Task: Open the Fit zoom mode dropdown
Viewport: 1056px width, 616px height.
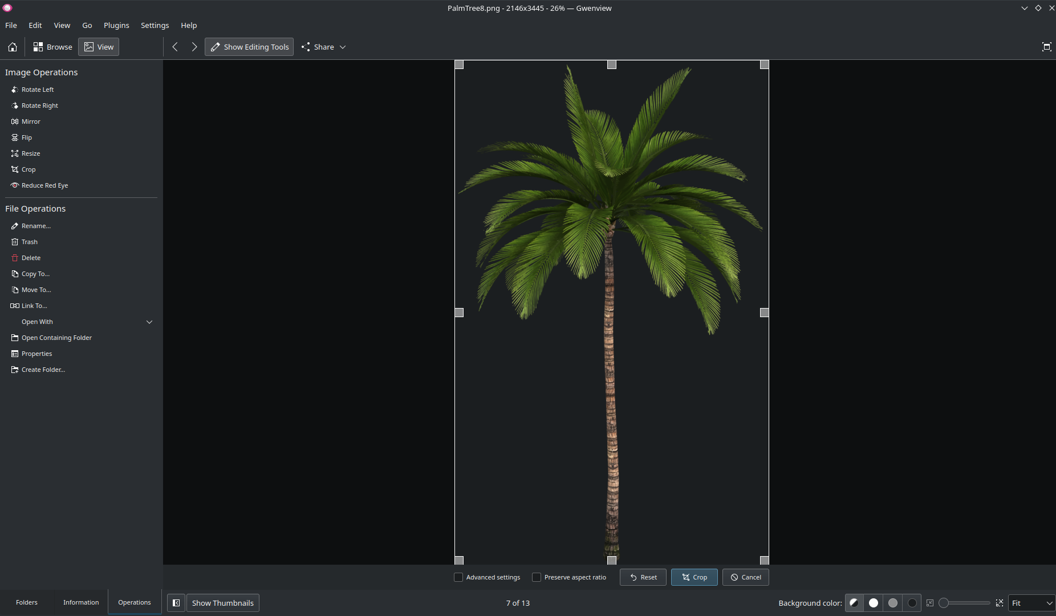Action: (1031, 603)
